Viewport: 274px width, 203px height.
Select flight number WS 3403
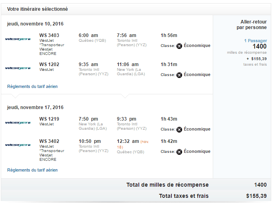pyautogui.click(x=49, y=35)
